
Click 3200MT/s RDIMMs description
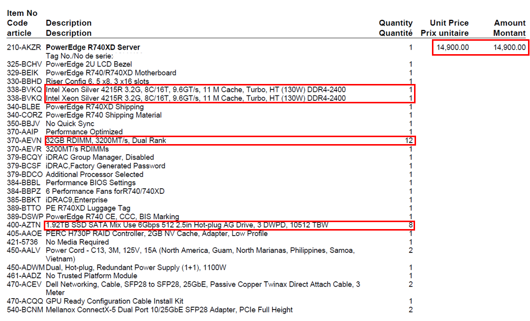(x=78, y=149)
